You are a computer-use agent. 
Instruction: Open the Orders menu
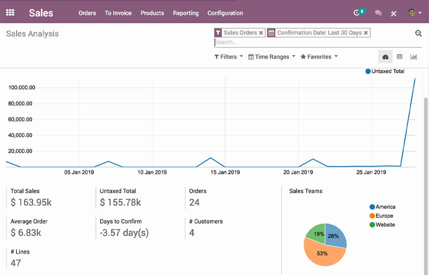[87, 13]
